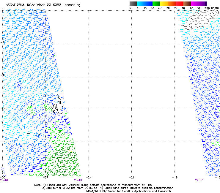Click the '40' legend label
This screenshot has height=193, width=220.
pos(191,8)
